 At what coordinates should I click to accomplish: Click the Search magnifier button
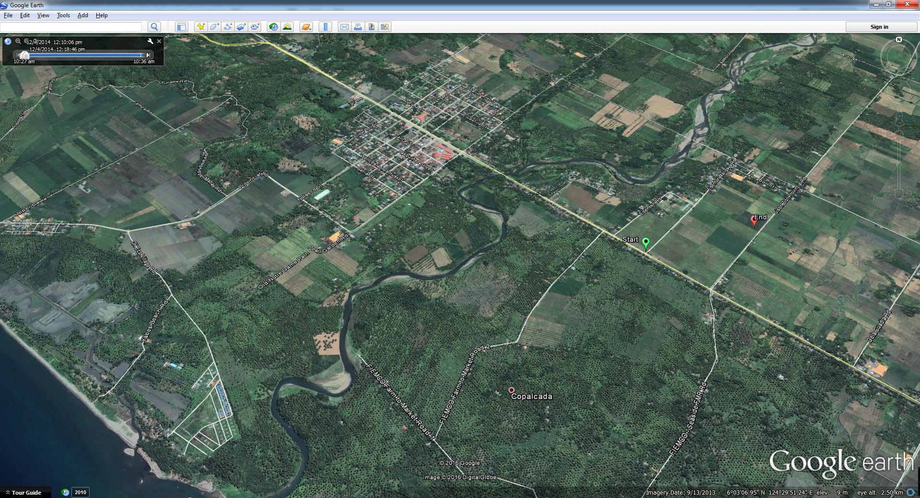click(x=154, y=27)
